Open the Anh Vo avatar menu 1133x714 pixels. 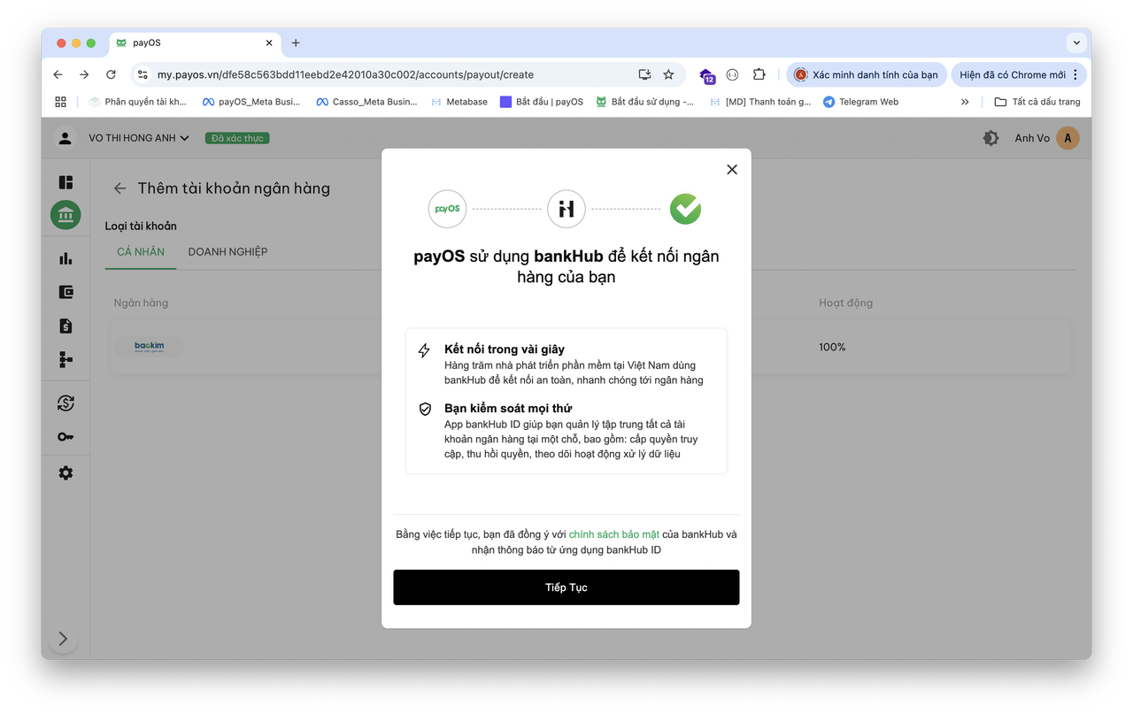tap(1067, 138)
